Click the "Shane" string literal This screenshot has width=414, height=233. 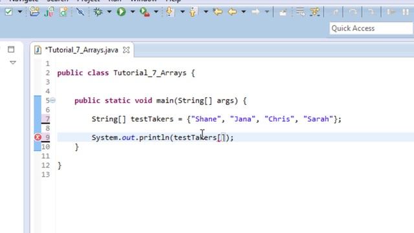[x=206, y=119]
